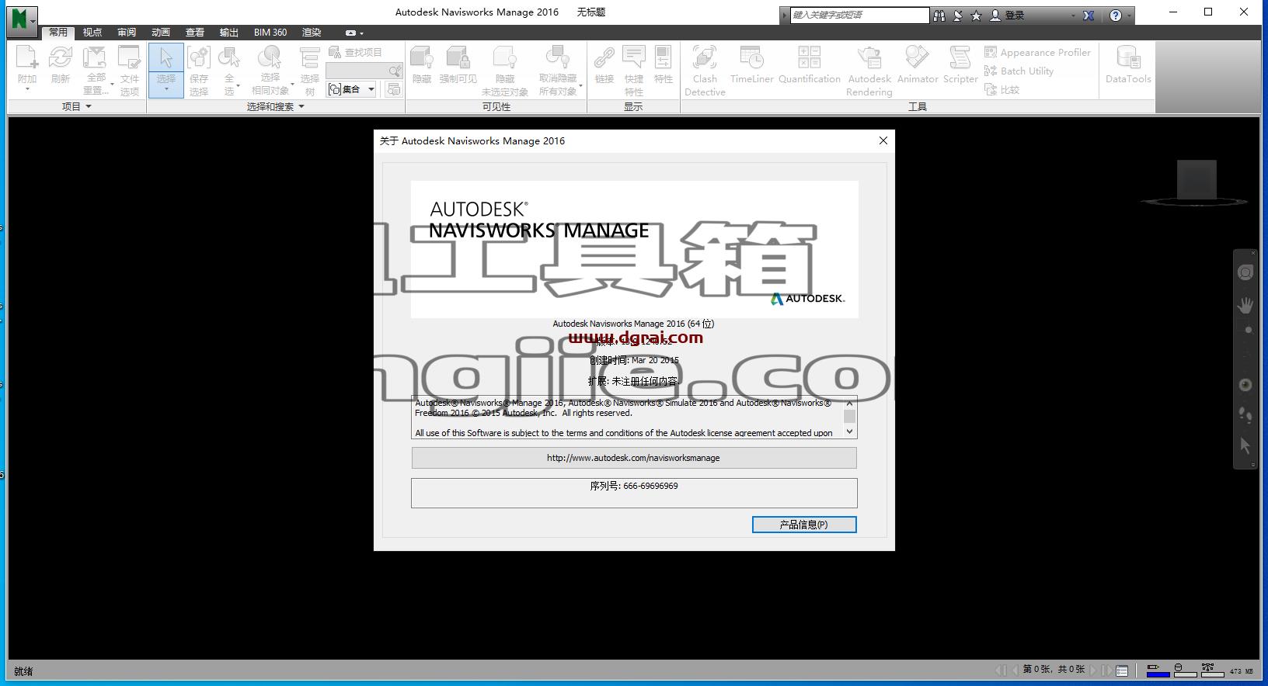Click the 查找项目 (Find Items) button
The width and height of the screenshot is (1268, 686).
point(355,52)
